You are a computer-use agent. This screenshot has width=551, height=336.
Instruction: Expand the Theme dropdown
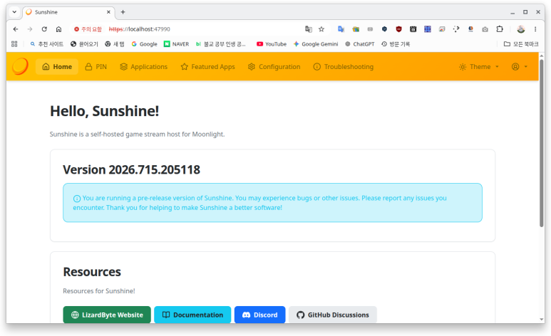pos(479,67)
